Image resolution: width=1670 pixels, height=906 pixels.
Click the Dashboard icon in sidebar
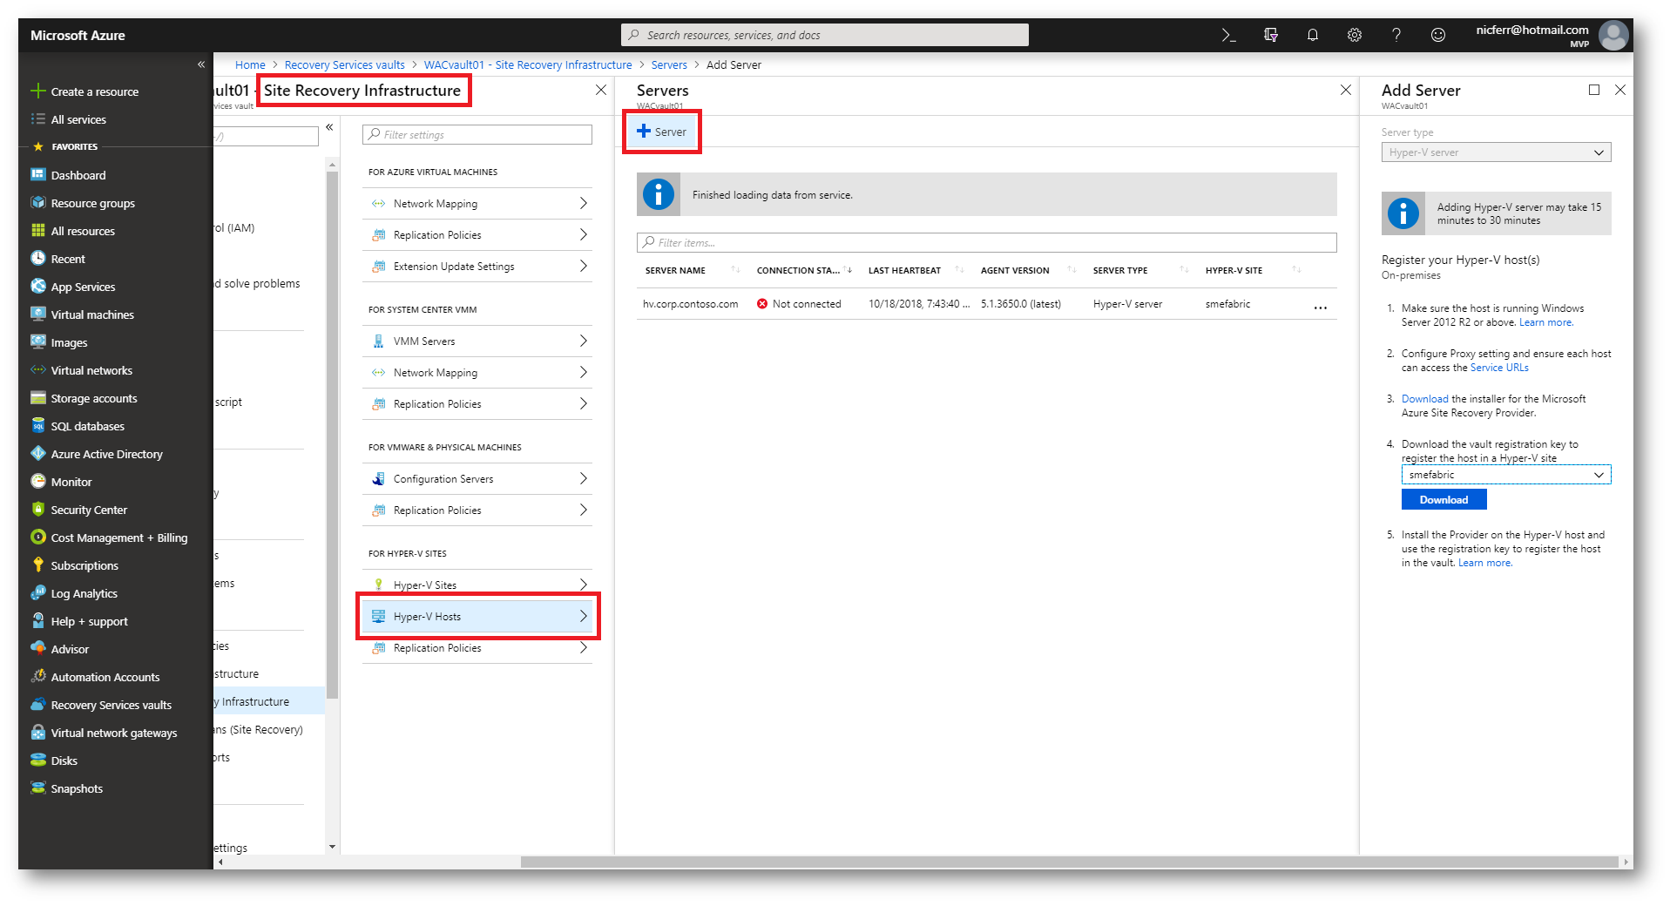point(38,175)
